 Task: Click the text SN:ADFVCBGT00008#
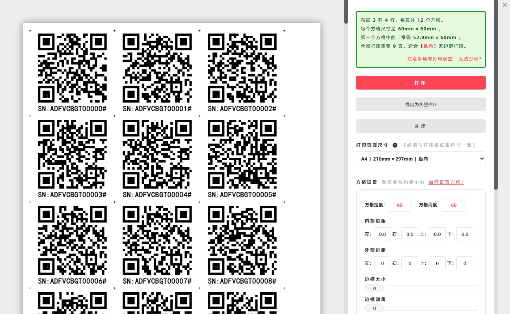242,281
